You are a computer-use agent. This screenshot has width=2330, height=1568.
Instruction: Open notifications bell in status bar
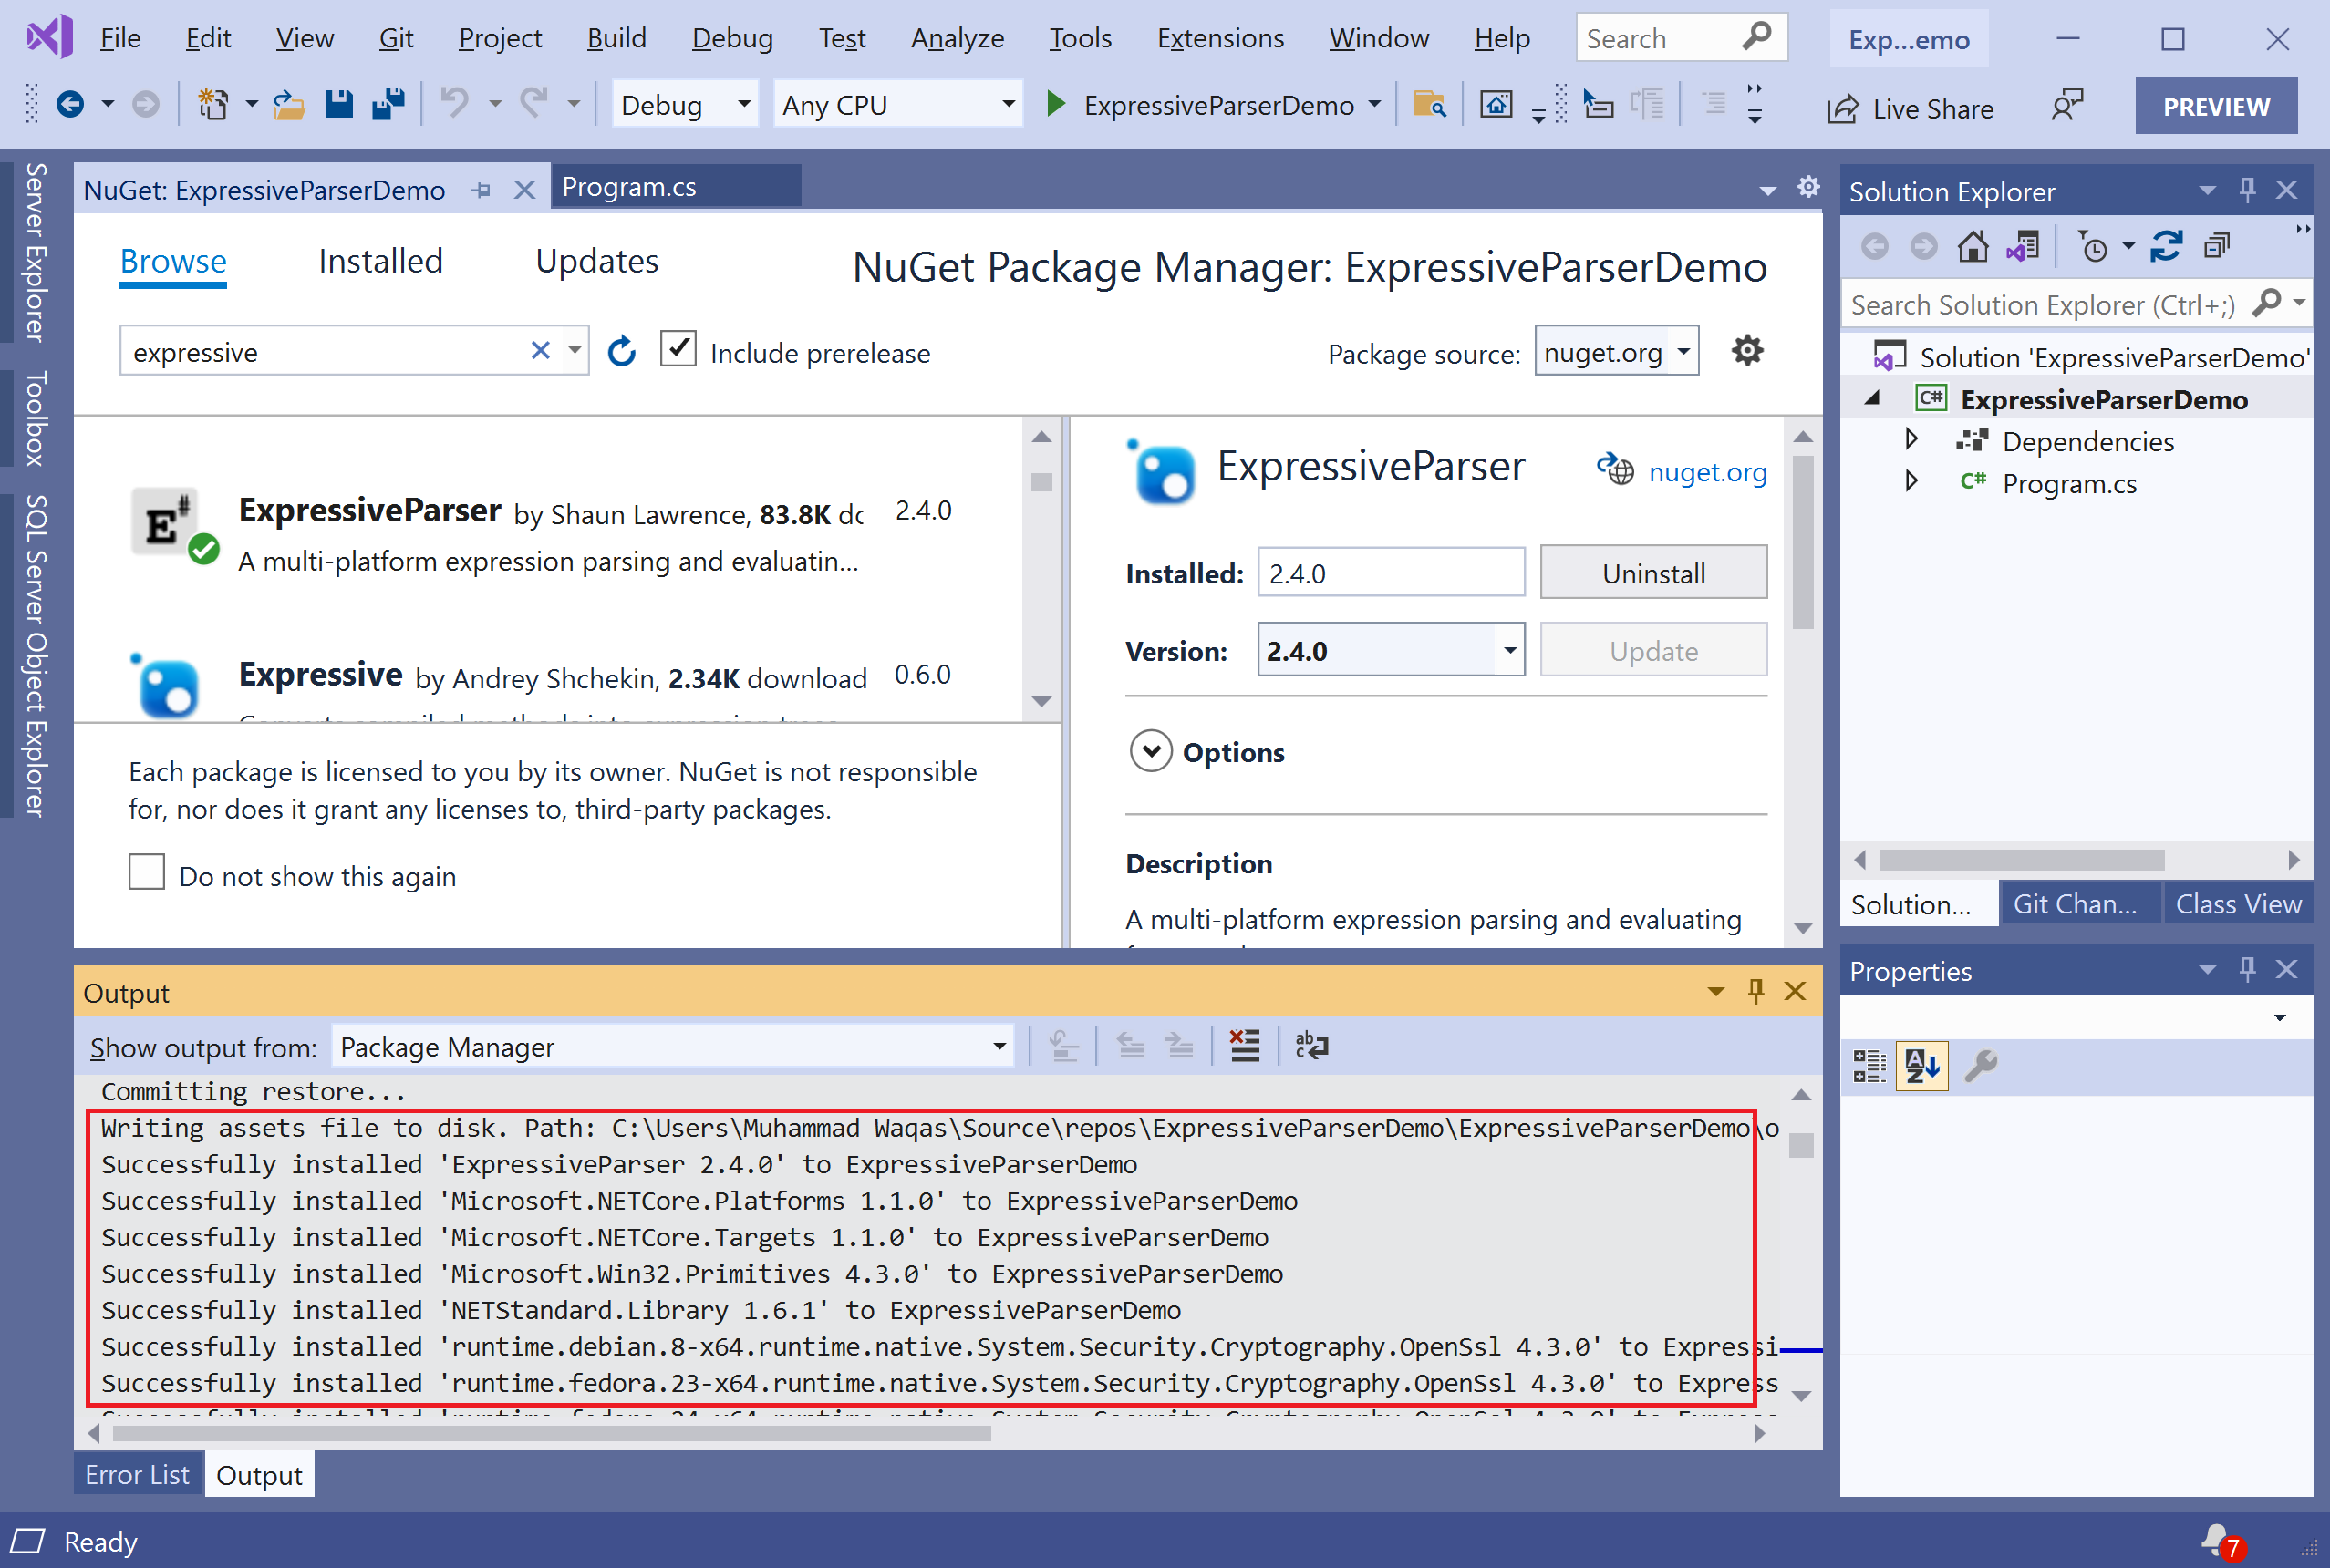(2217, 1540)
